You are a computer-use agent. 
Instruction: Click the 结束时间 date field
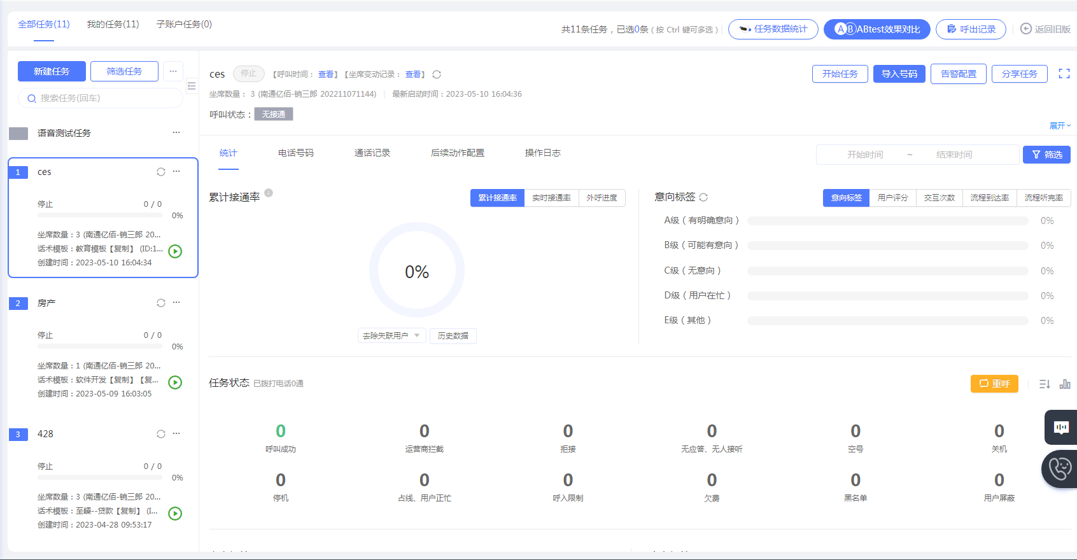(x=954, y=155)
